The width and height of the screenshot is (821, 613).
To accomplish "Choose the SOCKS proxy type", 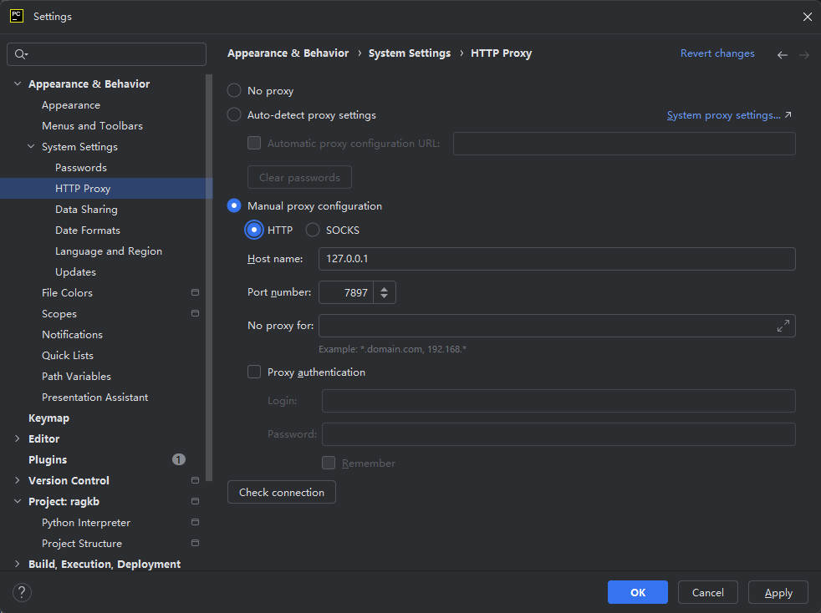I will [313, 230].
